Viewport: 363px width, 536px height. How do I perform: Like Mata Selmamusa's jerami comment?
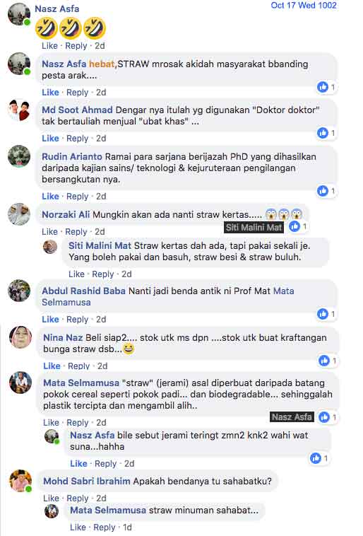point(51,423)
